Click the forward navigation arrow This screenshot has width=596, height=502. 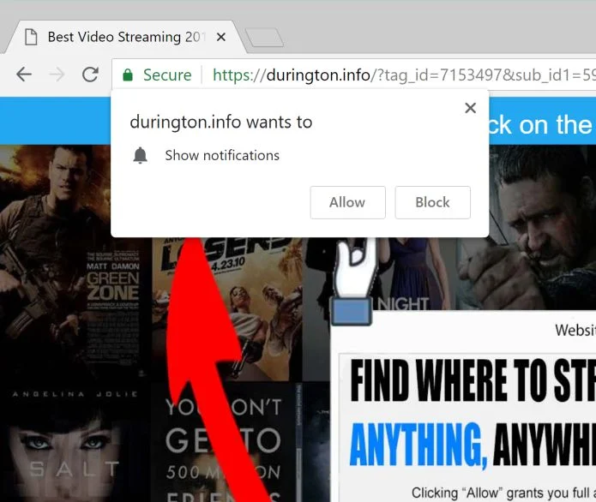pyautogui.click(x=57, y=75)
